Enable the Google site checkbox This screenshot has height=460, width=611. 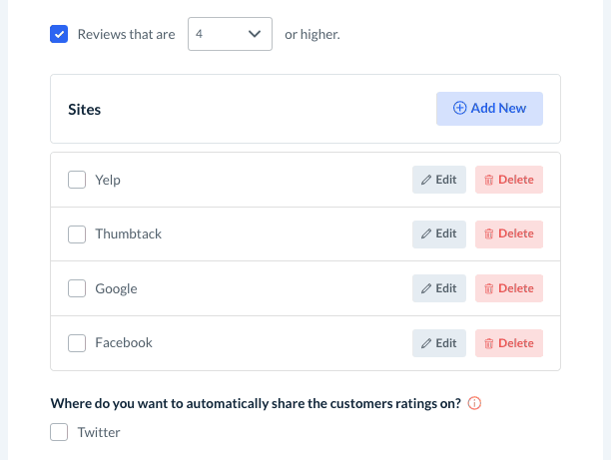77,288
